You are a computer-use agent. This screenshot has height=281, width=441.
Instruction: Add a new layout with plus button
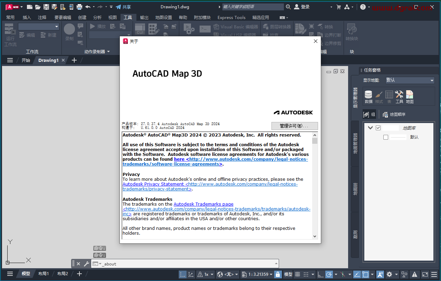click(x=79, y=274)
